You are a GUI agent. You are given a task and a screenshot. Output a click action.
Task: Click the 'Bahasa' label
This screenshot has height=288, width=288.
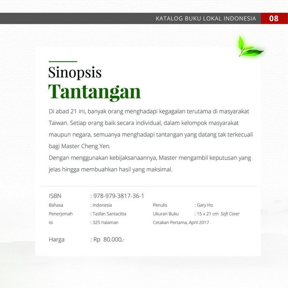[x=56, y=205]
